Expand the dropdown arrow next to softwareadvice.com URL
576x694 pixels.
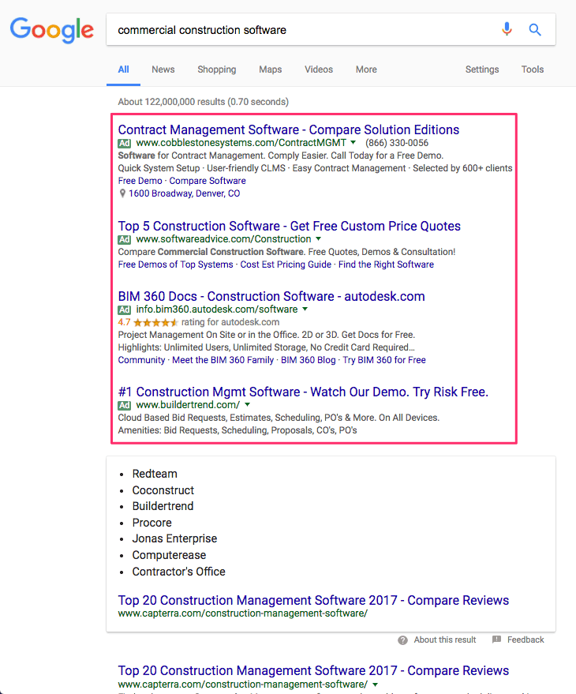tap(318, 239)
